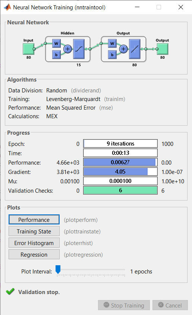The image size is (192, 315).
Task: Click the (trainlm) function text
Action: point(114,99)
